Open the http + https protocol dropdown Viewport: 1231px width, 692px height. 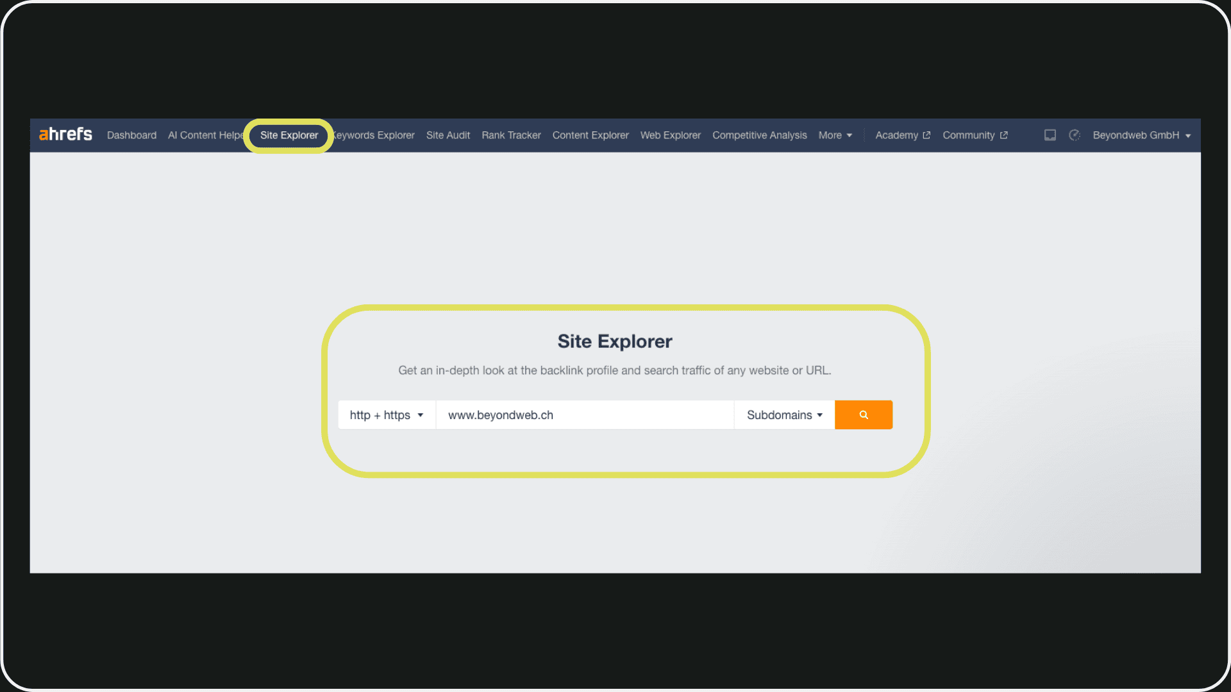387,415
